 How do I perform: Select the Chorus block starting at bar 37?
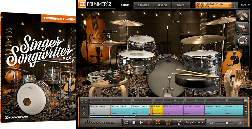tap(194, 110)
